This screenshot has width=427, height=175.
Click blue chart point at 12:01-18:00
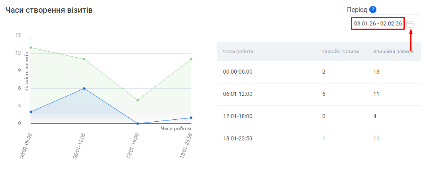pos(137,123)
